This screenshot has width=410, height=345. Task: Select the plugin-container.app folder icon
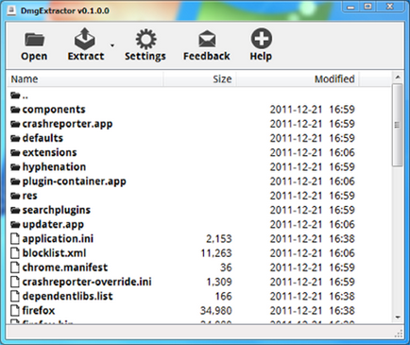coord(15,181)
